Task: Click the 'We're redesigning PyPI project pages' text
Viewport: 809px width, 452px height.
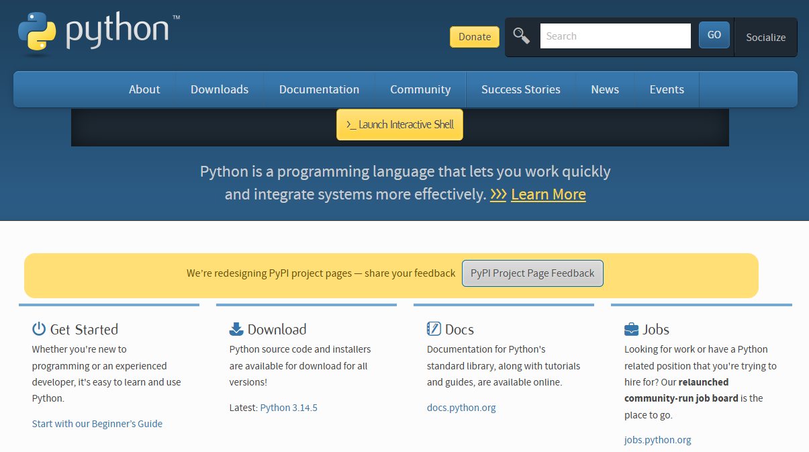Action: (321, 273)
